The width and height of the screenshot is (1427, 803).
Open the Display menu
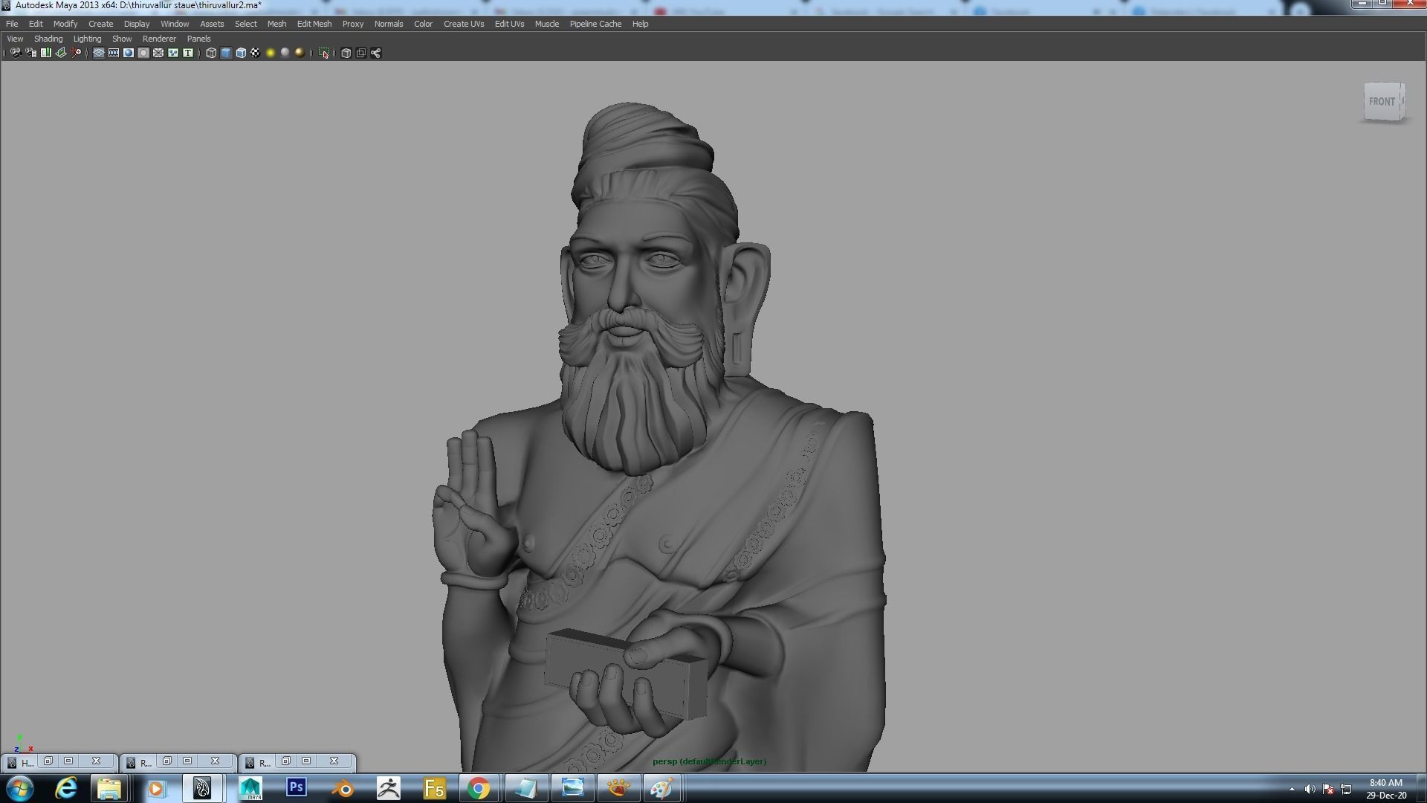click(x=137, y=24)
